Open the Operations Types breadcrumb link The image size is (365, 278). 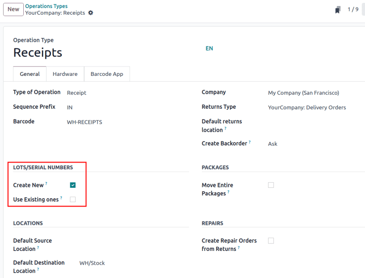point(46,6)
